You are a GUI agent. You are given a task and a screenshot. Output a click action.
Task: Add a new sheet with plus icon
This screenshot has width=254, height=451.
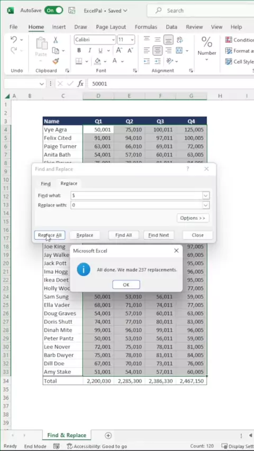coord(108,436)
